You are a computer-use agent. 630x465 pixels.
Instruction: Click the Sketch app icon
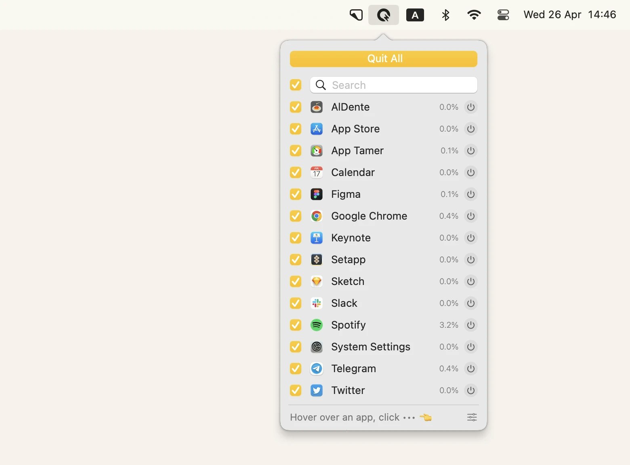317,281
